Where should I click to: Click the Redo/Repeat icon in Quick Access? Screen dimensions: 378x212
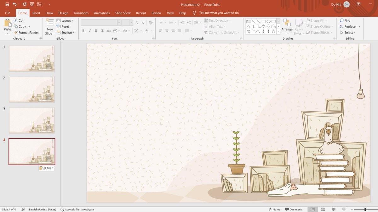point(25,4)
